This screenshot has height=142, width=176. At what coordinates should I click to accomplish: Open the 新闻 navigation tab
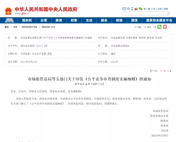coord(59,20)
